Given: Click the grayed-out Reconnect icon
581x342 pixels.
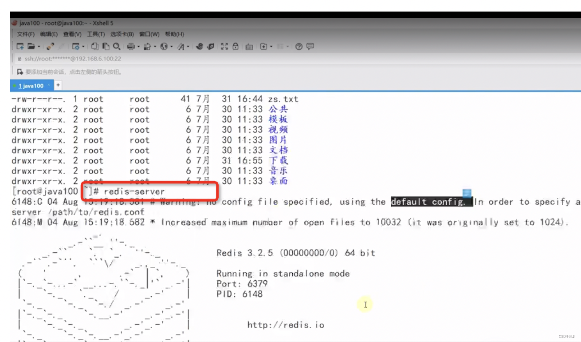Looking at the screenshot, I should [61, 46].
